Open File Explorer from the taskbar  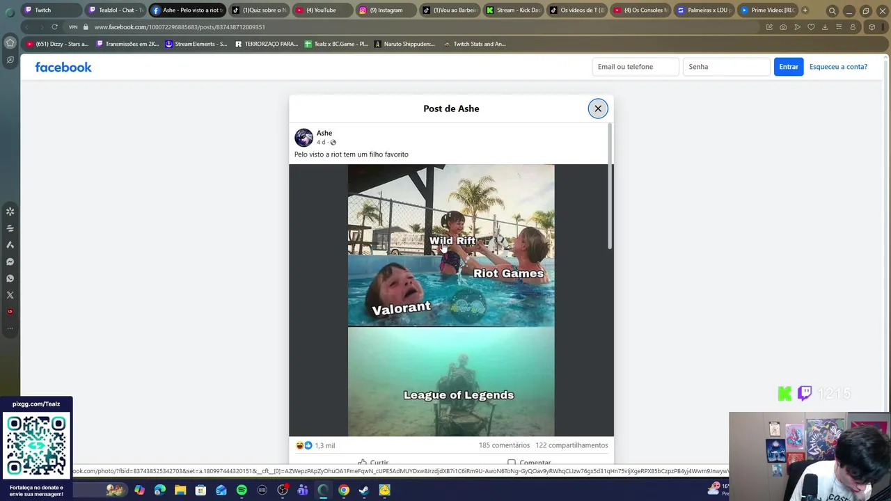180,490
